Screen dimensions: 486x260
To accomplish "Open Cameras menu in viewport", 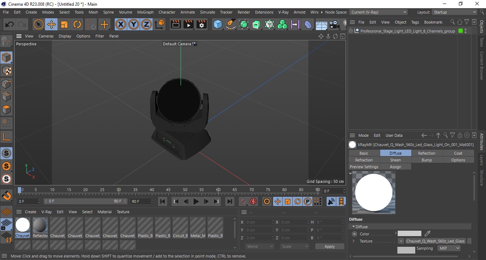I will (46, 36).
